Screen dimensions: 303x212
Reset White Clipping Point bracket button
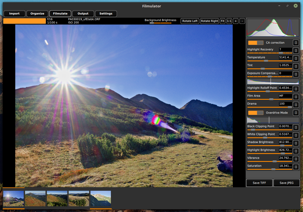click(296, 135)
